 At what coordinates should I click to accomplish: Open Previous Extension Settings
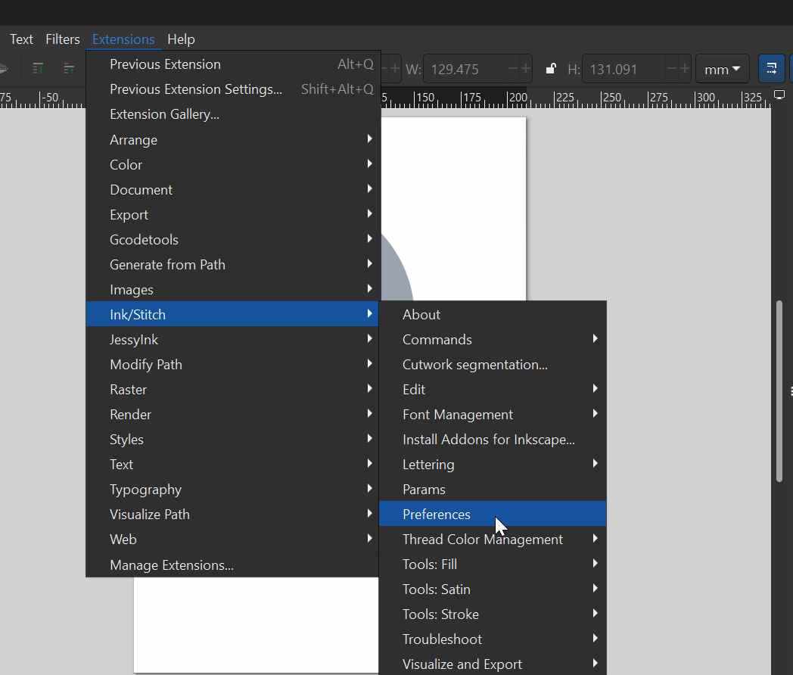(x=232, y=89)
